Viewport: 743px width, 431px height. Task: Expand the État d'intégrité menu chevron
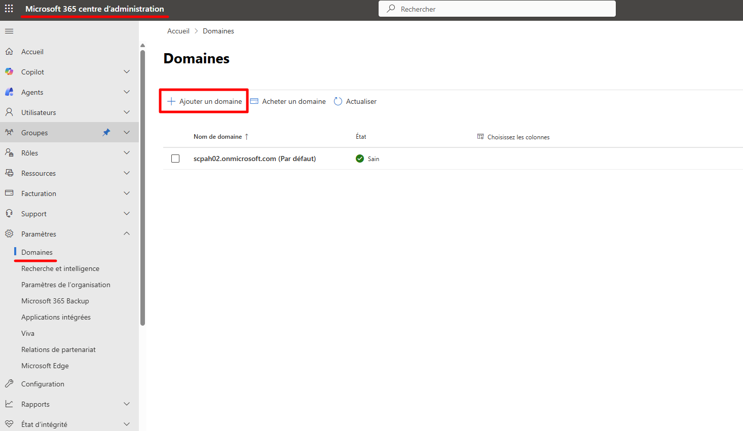coord(127,424)
